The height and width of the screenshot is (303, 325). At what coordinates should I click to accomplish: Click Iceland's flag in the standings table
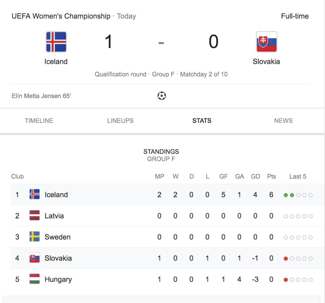pyautogui.click(x=35, y=194)
